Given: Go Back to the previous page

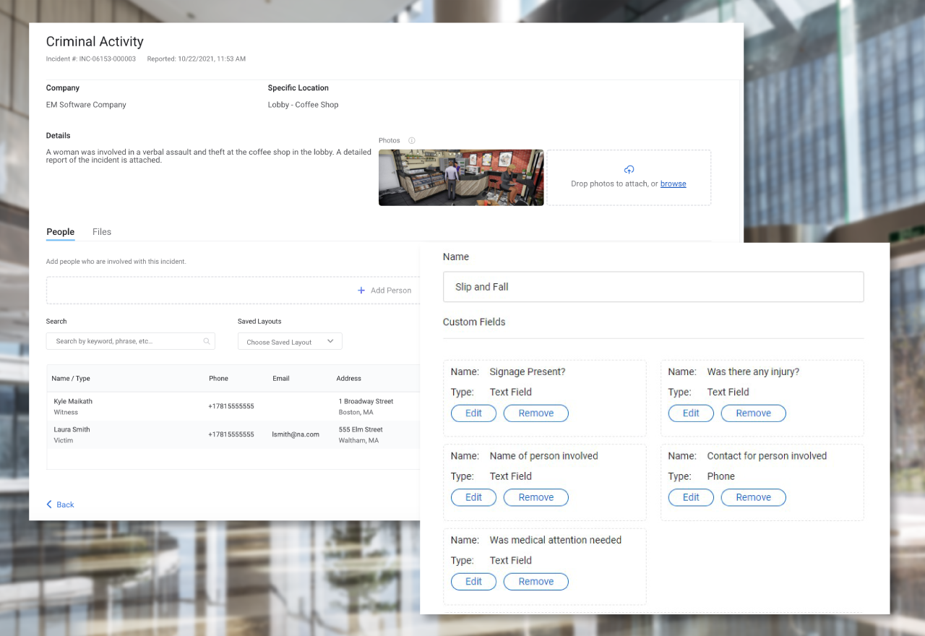Looking at the screenshot, I should coord(61,504).
